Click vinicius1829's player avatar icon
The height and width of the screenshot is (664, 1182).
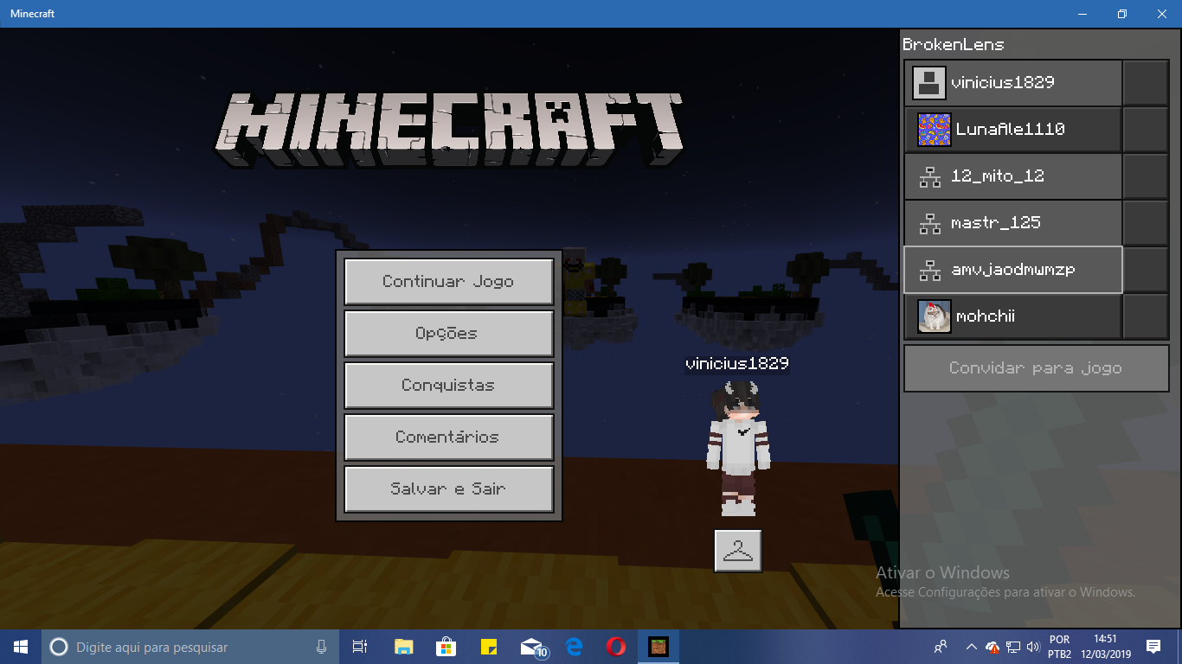(928, 83)
